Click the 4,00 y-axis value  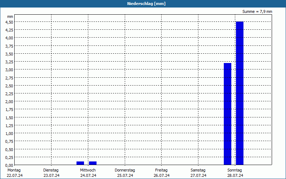point(9,38)
